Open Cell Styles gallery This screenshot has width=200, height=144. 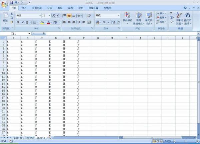point(149,18)
